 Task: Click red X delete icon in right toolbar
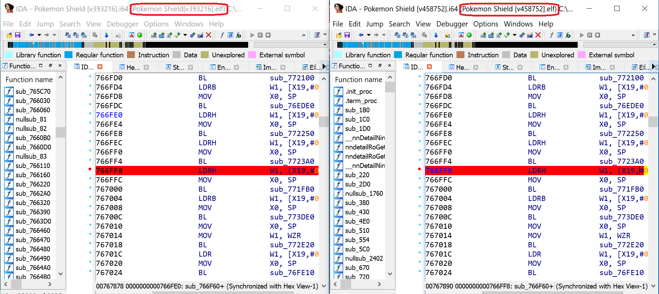538,35
